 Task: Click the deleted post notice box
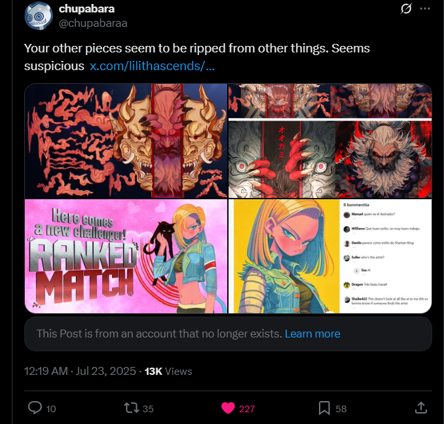pyautogui.click(x=228, y=334)
